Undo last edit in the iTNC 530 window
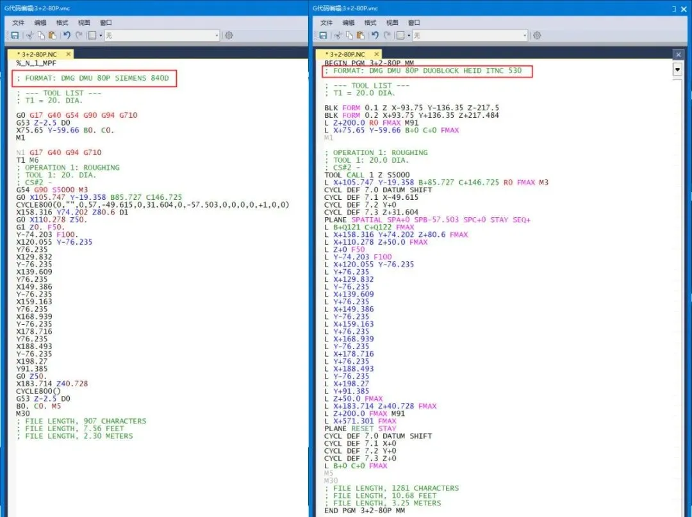The image size is (692, 517). click(375, 35)
